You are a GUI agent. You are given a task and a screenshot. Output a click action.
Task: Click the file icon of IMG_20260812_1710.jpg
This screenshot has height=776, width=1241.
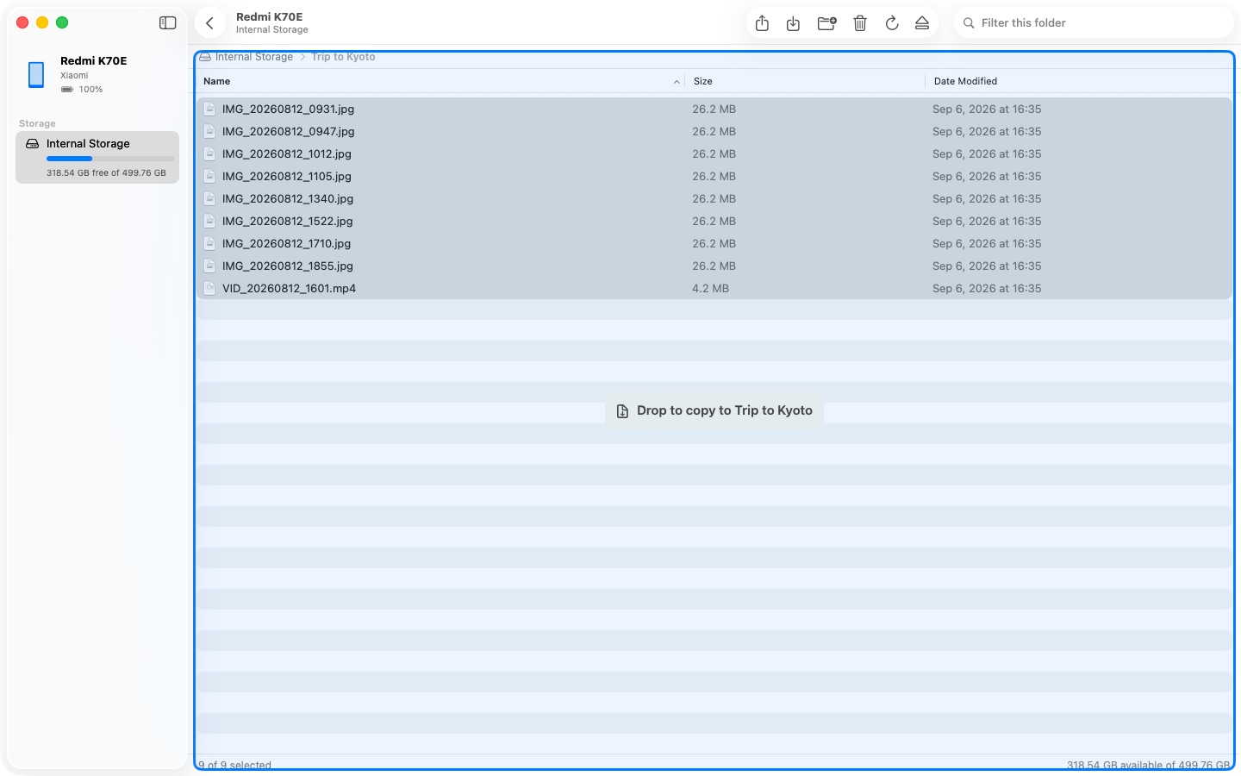click(209, 244)
